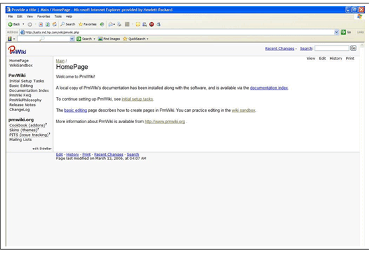
Task: Open the Search pane from IE toolbar
Action: (68, 24)
